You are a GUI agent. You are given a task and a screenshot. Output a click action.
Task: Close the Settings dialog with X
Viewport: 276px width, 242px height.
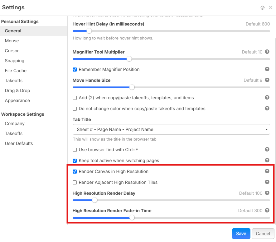(271, 7)
